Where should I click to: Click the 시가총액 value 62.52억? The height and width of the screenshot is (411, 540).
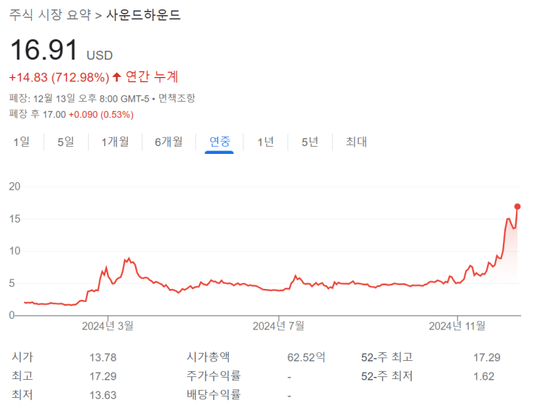pyautogui.click(x=306, y=357)
